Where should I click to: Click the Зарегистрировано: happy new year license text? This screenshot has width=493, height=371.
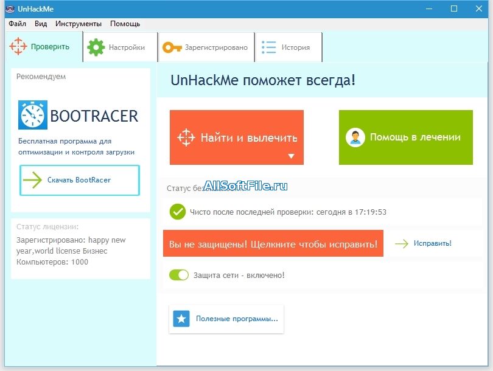[71, 245]
